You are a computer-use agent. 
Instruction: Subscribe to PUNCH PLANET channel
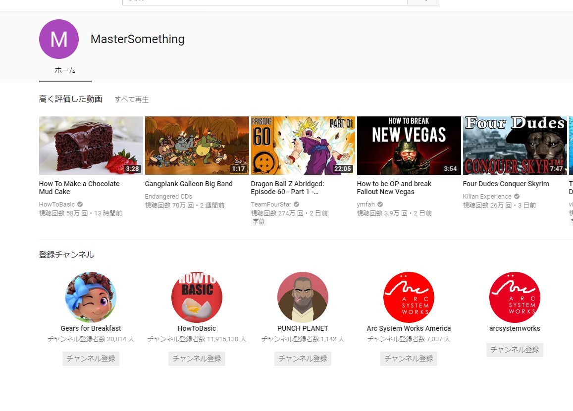303,359
